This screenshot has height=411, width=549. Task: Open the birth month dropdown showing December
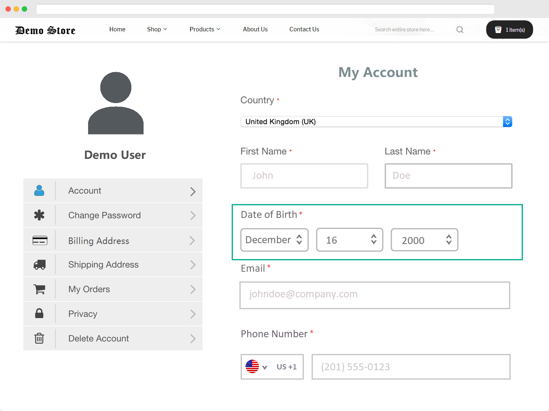[274, 240]
